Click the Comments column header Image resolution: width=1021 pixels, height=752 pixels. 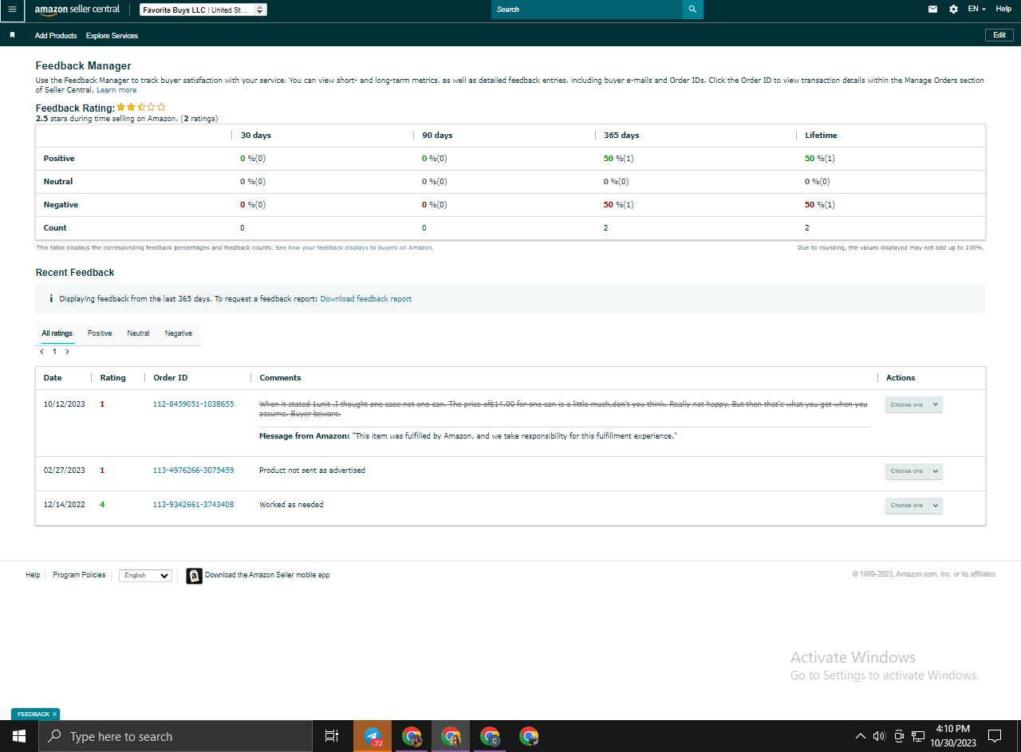pos(281,378)
